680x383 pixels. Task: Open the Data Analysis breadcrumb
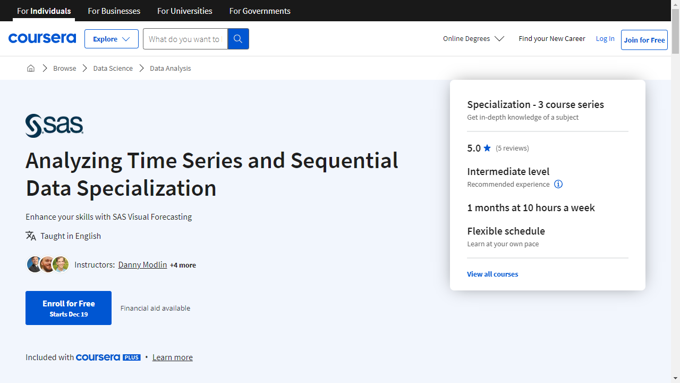coord(171,68)
